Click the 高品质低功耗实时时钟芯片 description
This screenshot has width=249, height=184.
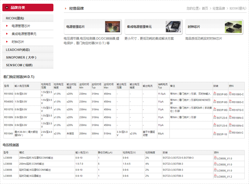pyautogui.click(x=204, y=38)
